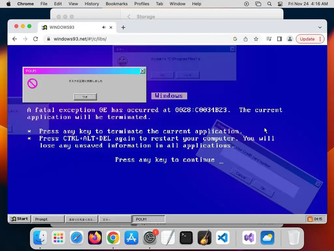Image resolution: width=334 pixels, height=251 pixels.
Task: Open Visual Studio Code from Dock
Action: point(222,238)
